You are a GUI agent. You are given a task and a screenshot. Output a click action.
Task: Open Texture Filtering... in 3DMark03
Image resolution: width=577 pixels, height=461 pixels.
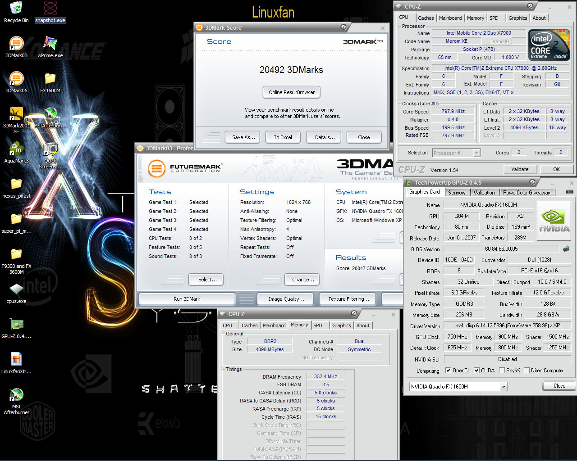(x=348, y=299)
